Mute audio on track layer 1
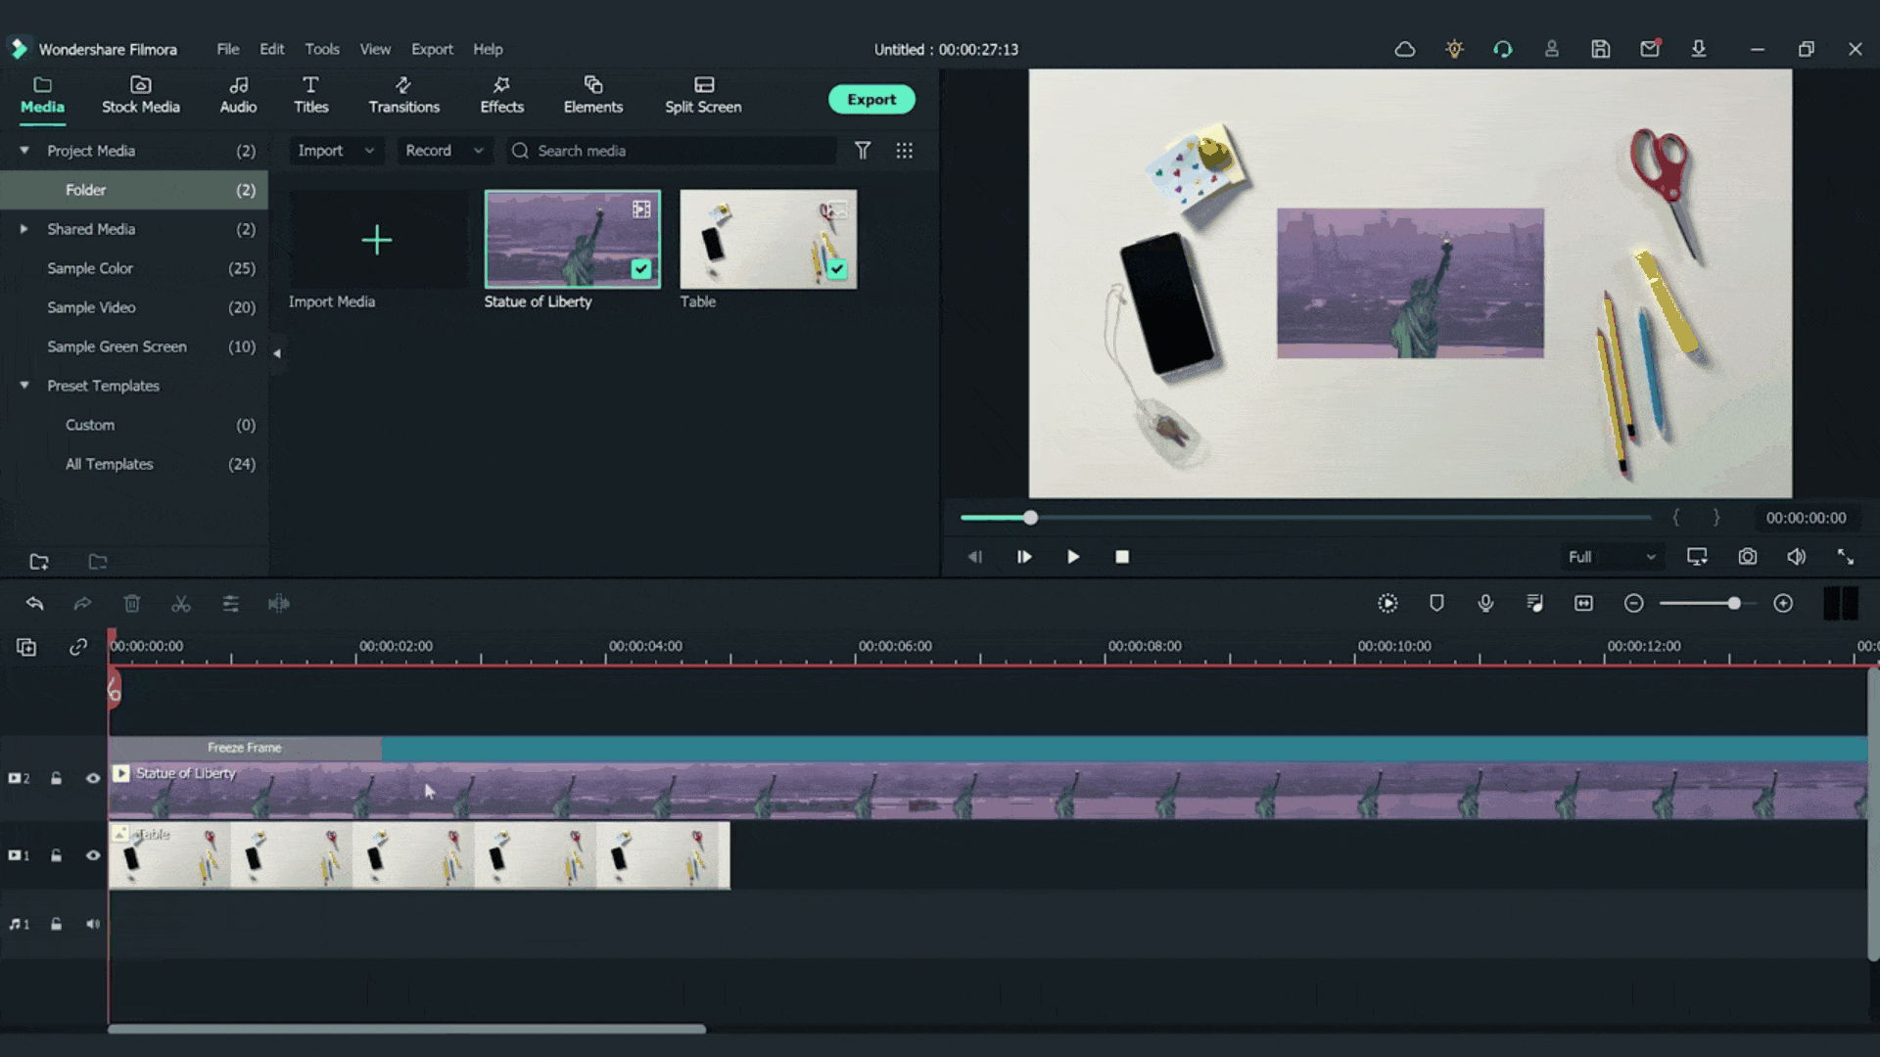Image resolution: width=1880 pixels, height=1057 pixels. coord(92,923)
